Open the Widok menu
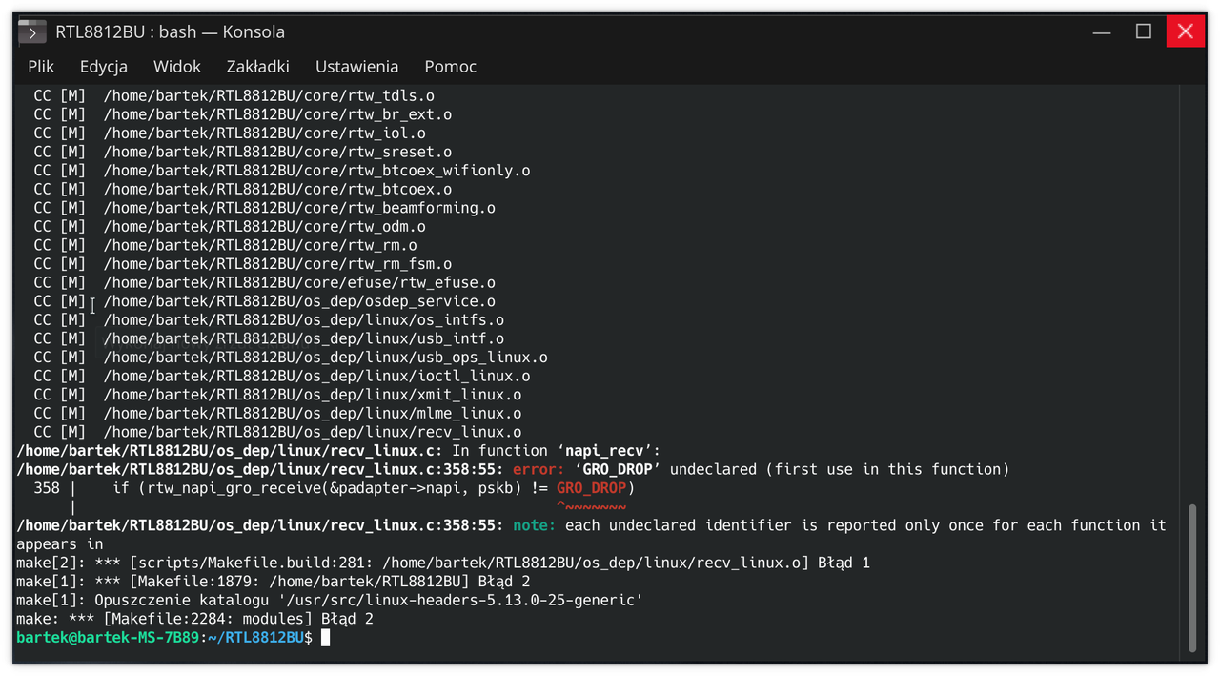 pyautogui.click(x=177, y=66)
